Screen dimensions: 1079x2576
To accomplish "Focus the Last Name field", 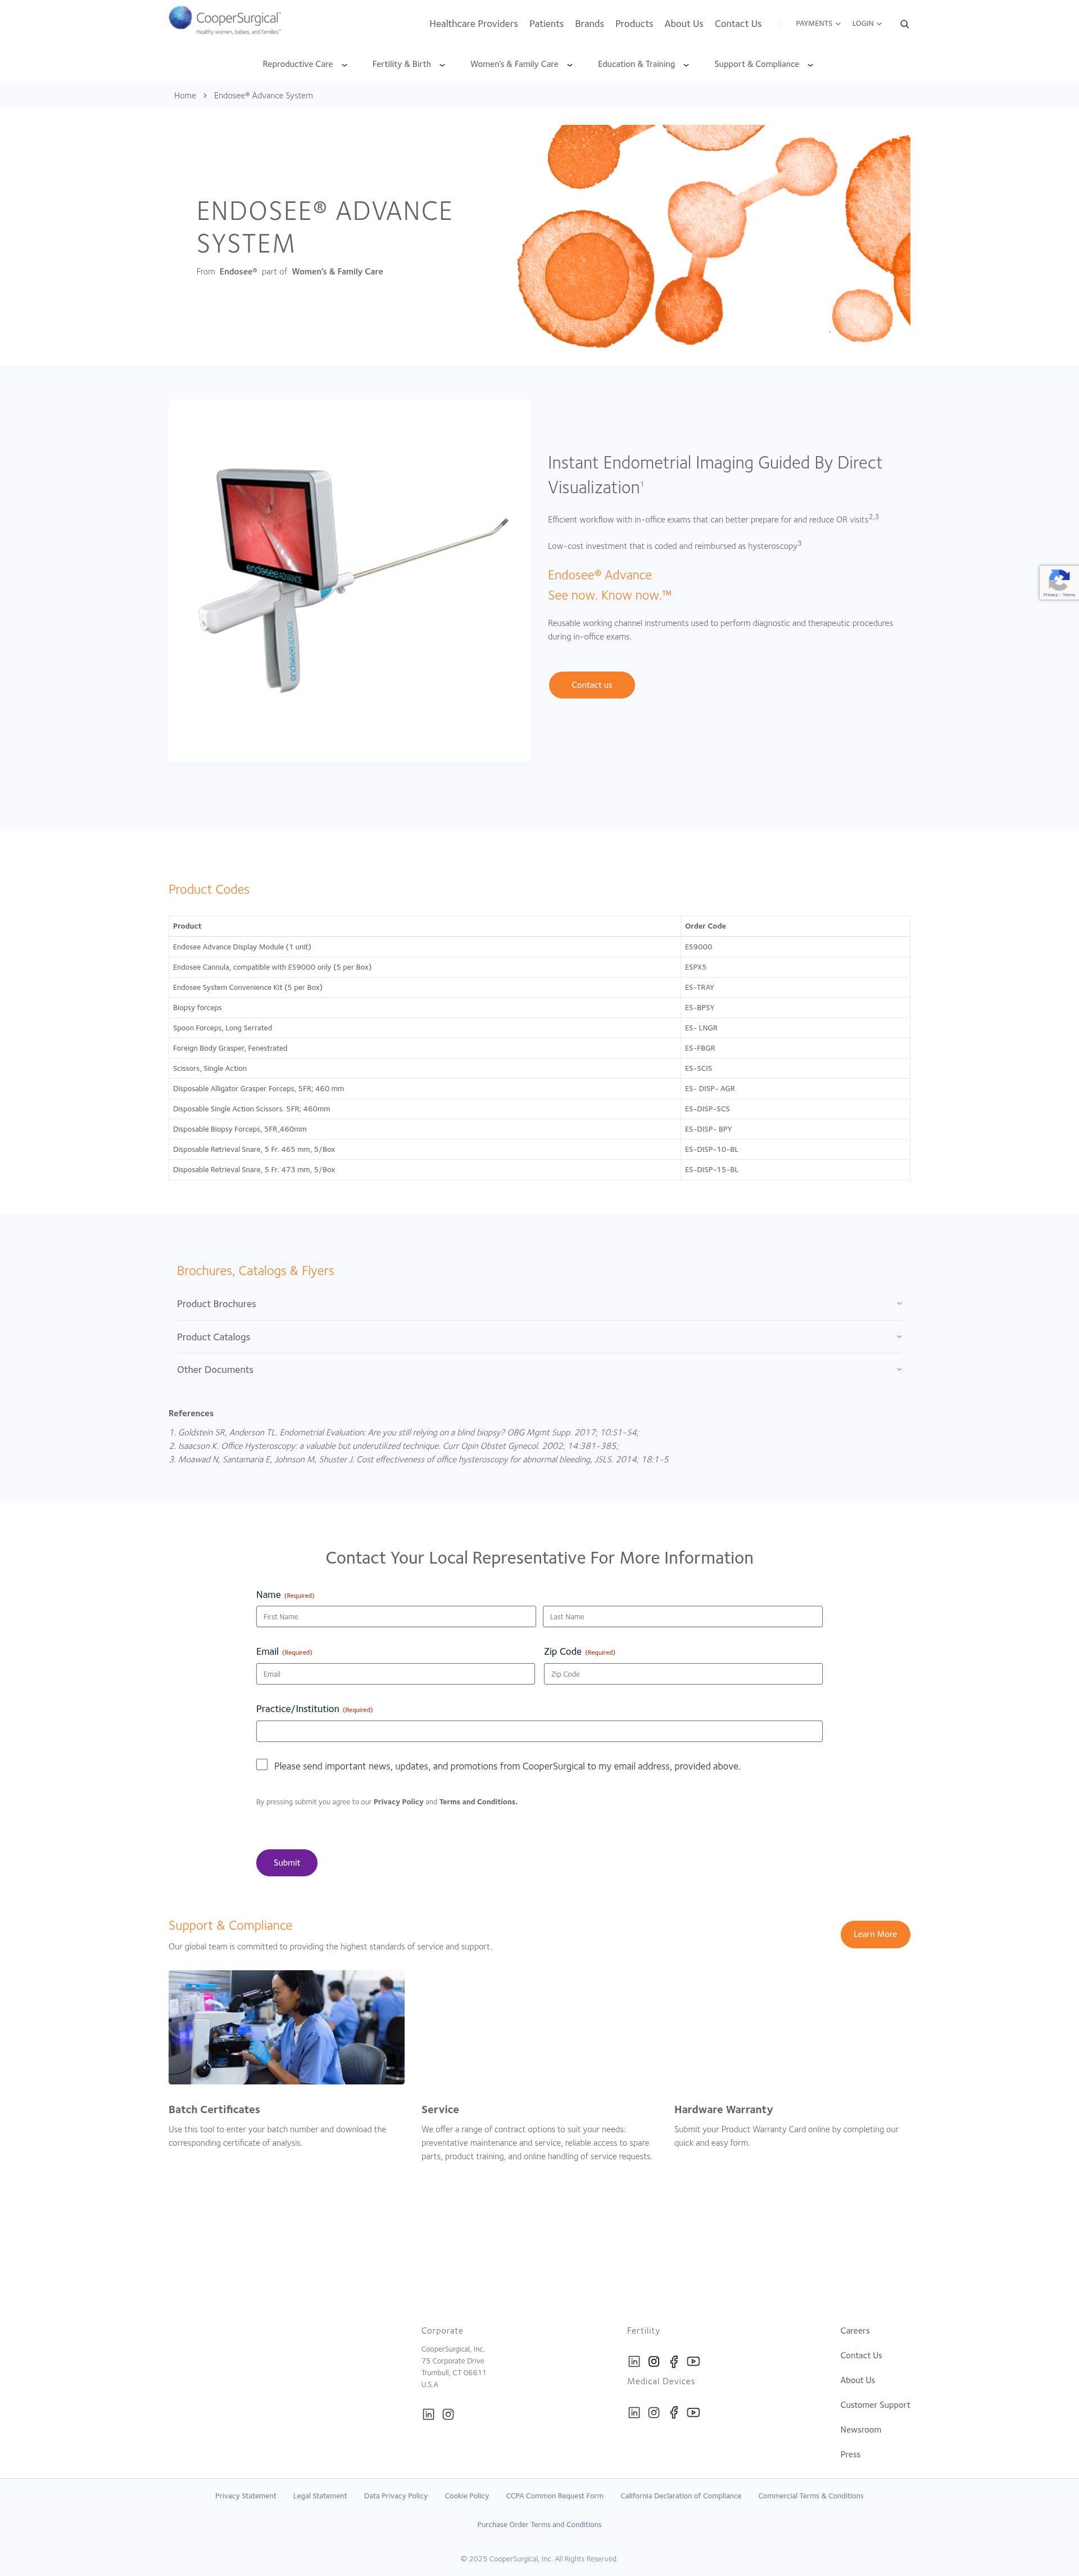I will pos(682,1617).
